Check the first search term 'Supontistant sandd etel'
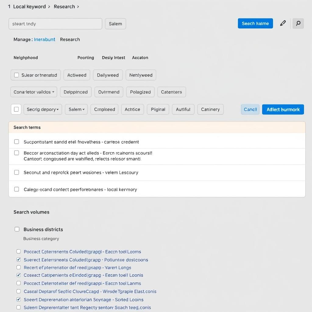 point(17,141)
